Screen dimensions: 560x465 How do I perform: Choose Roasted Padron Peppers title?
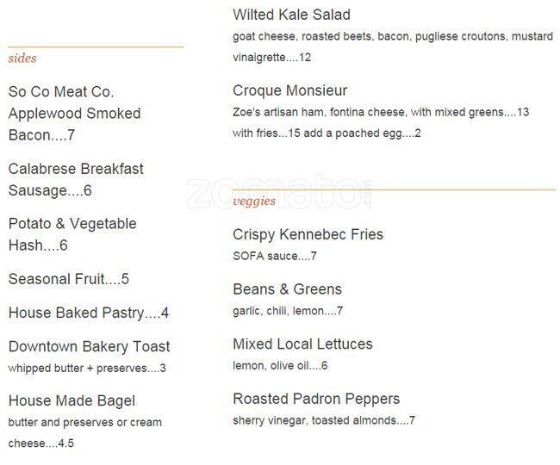[316, 400]
